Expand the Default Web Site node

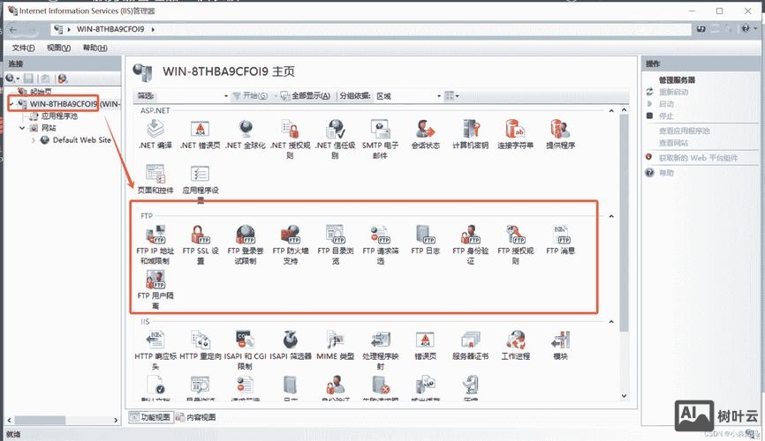pos(34,140)
